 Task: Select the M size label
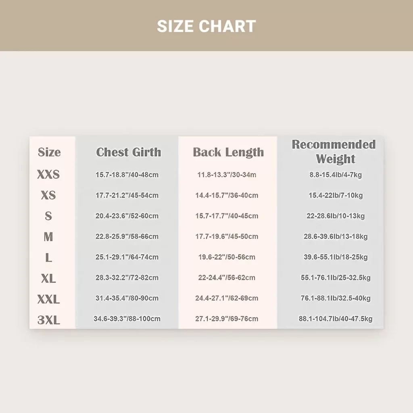tap(48, 236)
